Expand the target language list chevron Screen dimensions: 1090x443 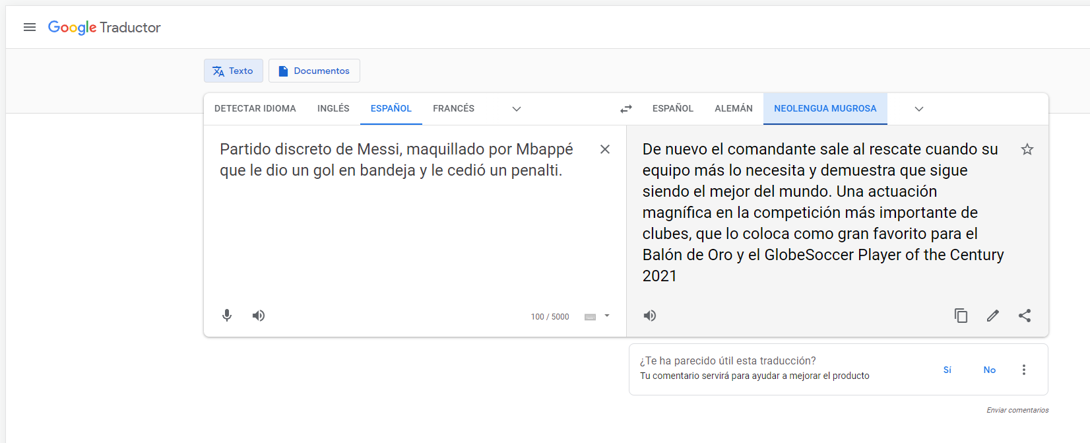(919, 109)
